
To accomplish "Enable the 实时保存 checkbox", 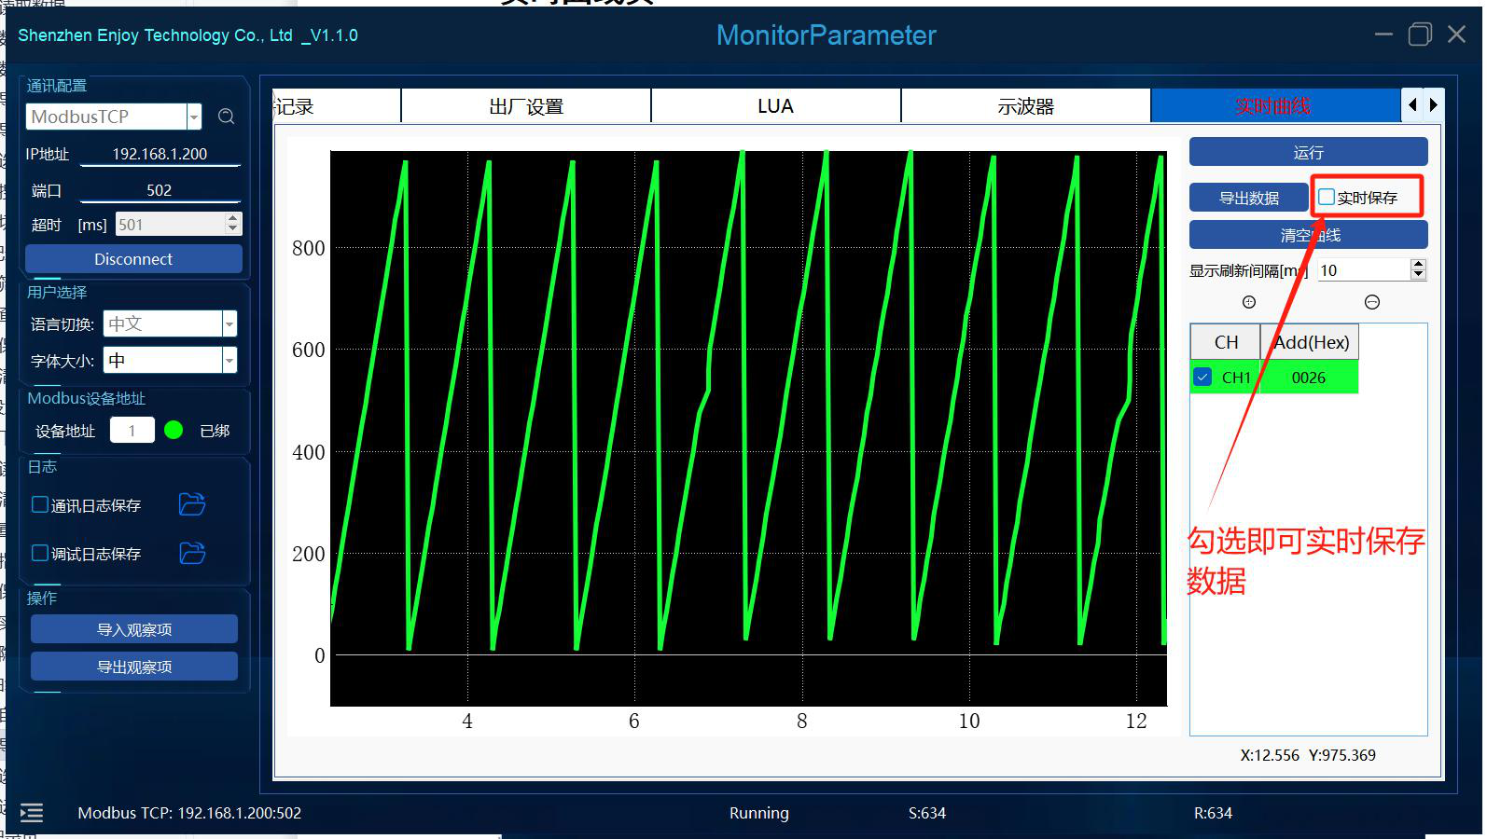I will pos(1327,197).
